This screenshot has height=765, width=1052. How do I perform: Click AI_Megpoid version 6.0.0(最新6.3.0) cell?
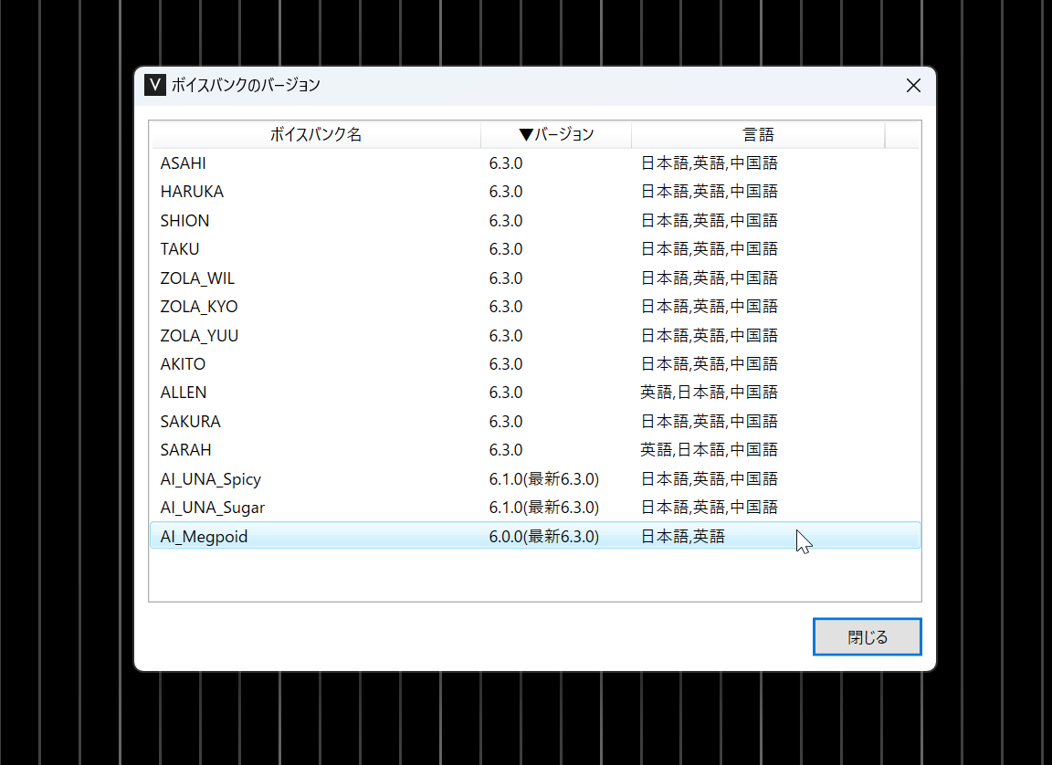544,537
